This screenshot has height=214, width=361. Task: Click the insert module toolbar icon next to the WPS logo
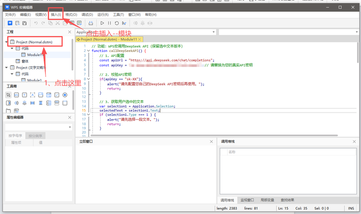[17, 23]
